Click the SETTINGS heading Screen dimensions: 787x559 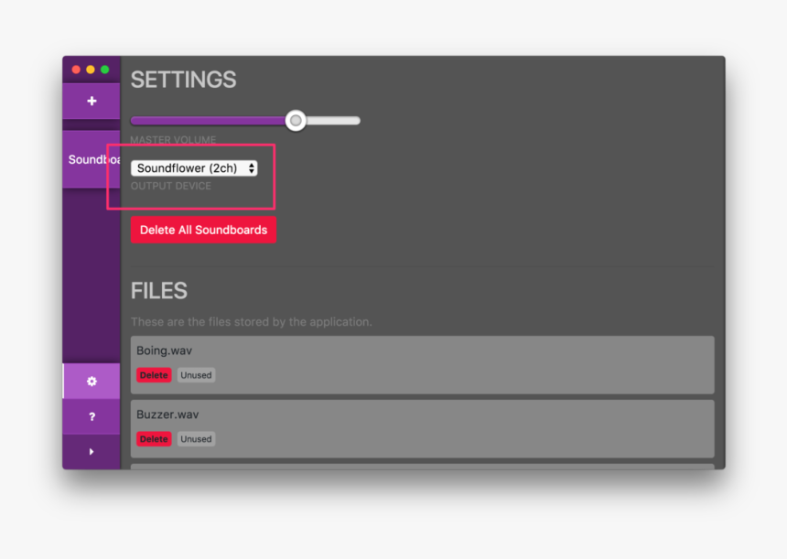coord(183,80)
